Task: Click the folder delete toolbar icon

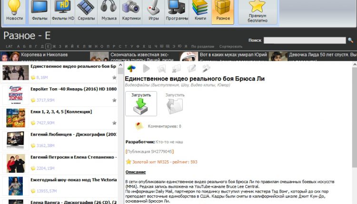Action: coord(176,68)
